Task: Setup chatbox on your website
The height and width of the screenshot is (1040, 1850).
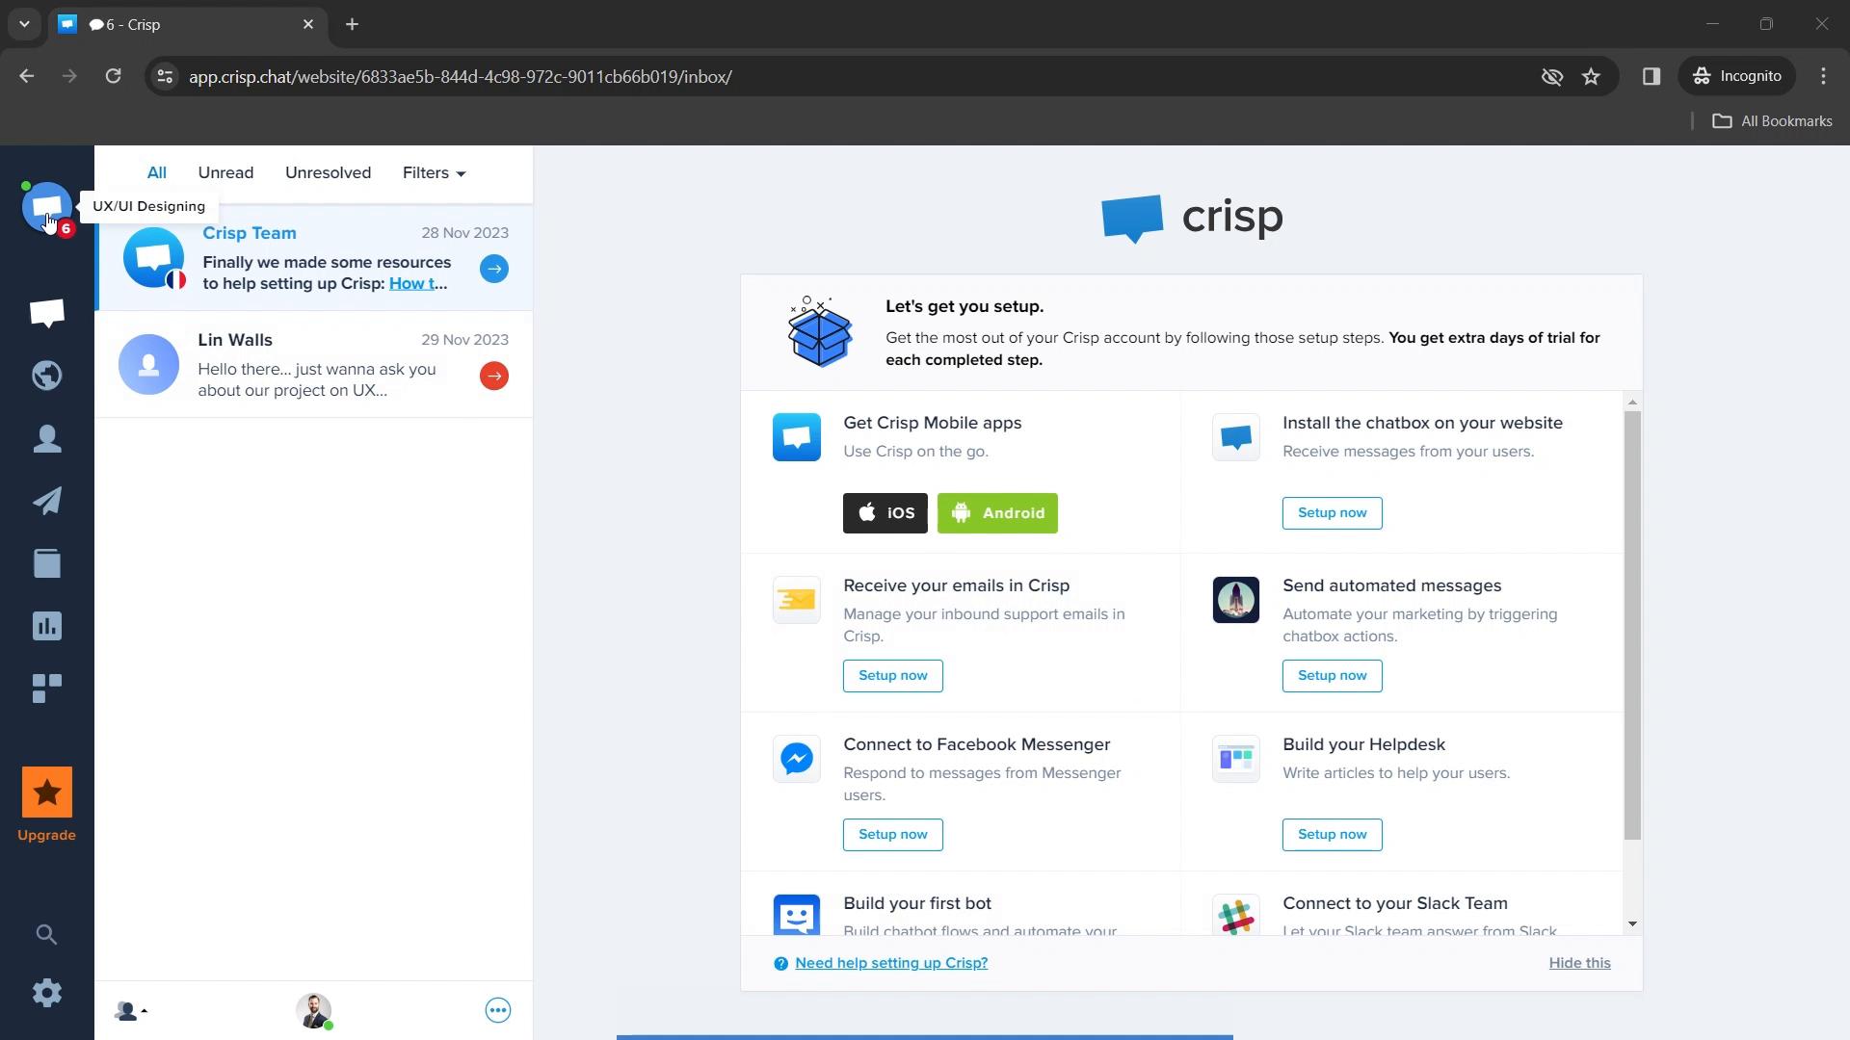Action: 1332,511
